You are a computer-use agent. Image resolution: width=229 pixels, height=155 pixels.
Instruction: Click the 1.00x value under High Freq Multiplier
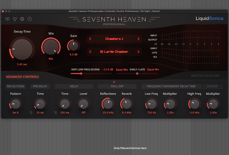click(x=213, y=113)
